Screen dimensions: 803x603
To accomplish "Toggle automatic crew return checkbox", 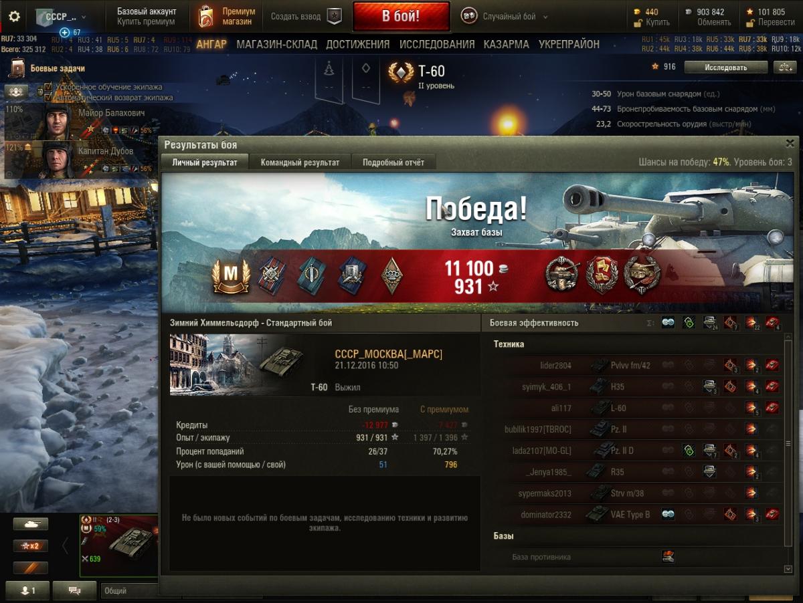I will point(48,98).
